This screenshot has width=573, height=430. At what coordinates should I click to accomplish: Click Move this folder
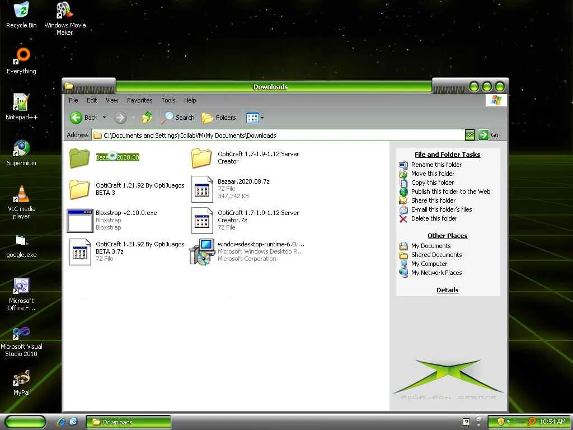[x=433, y=174]
